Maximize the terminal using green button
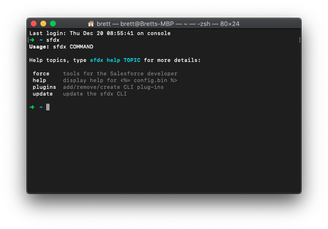 (53, 24)
